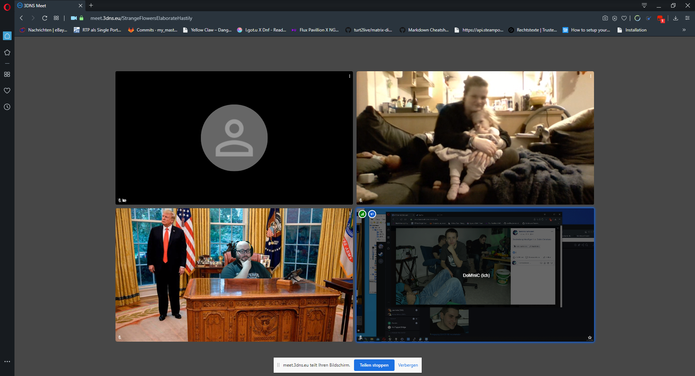This screenshot has width=695, height=376.
Task: Expand the hidden bookmarks overflow chevron
Action: coord(684,30)
